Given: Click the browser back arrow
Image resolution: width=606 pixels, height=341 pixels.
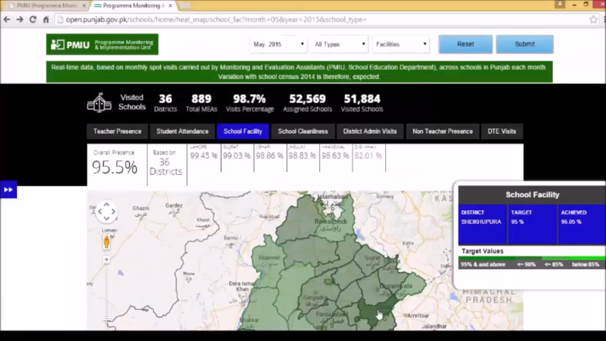Looking at the screenshot, I should point(7,19).
